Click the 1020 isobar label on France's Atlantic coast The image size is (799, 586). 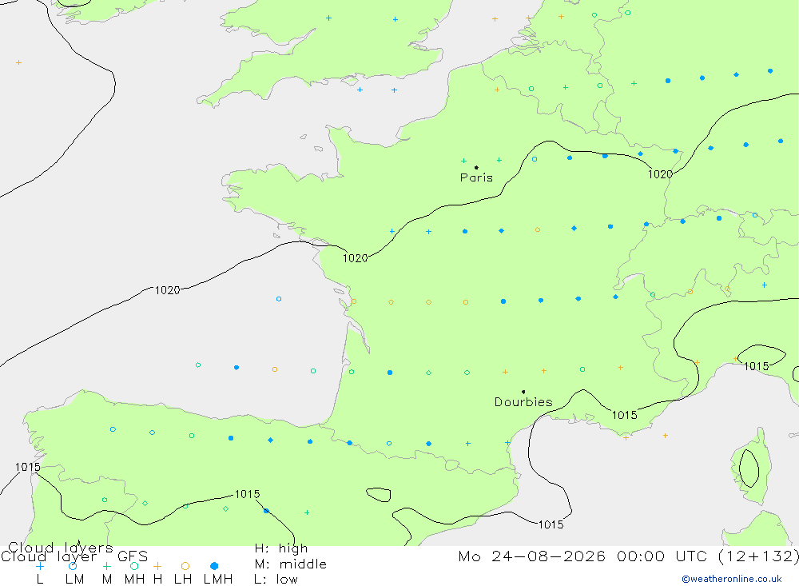356,258
